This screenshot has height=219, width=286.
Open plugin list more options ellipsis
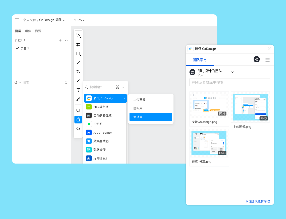coord(124,87)
